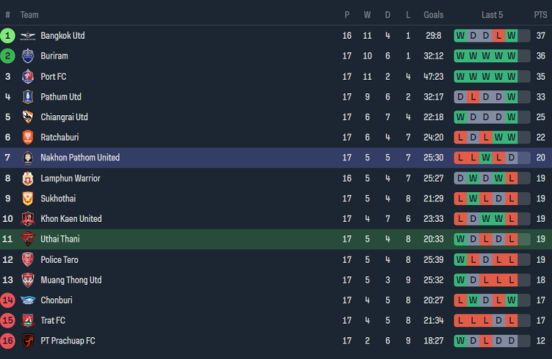Click the Chonburi club crest

coord(28,301)
